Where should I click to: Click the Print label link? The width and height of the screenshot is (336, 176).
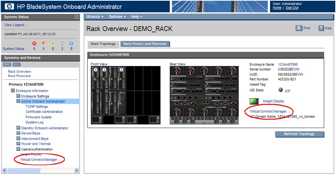pyautogui.click(x=306, y=28)
